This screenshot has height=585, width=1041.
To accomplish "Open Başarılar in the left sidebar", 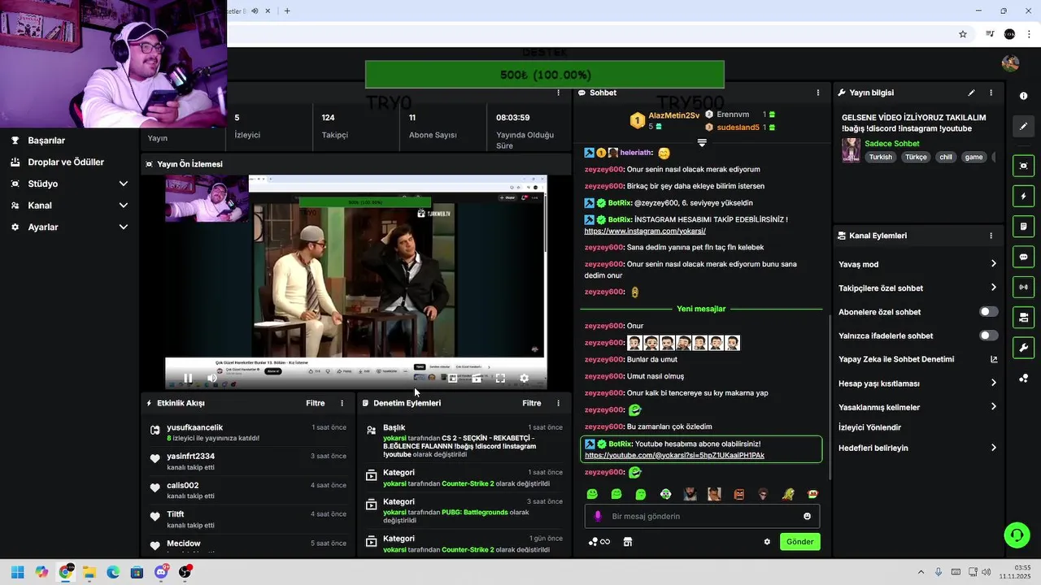I will tap(46, 141).
